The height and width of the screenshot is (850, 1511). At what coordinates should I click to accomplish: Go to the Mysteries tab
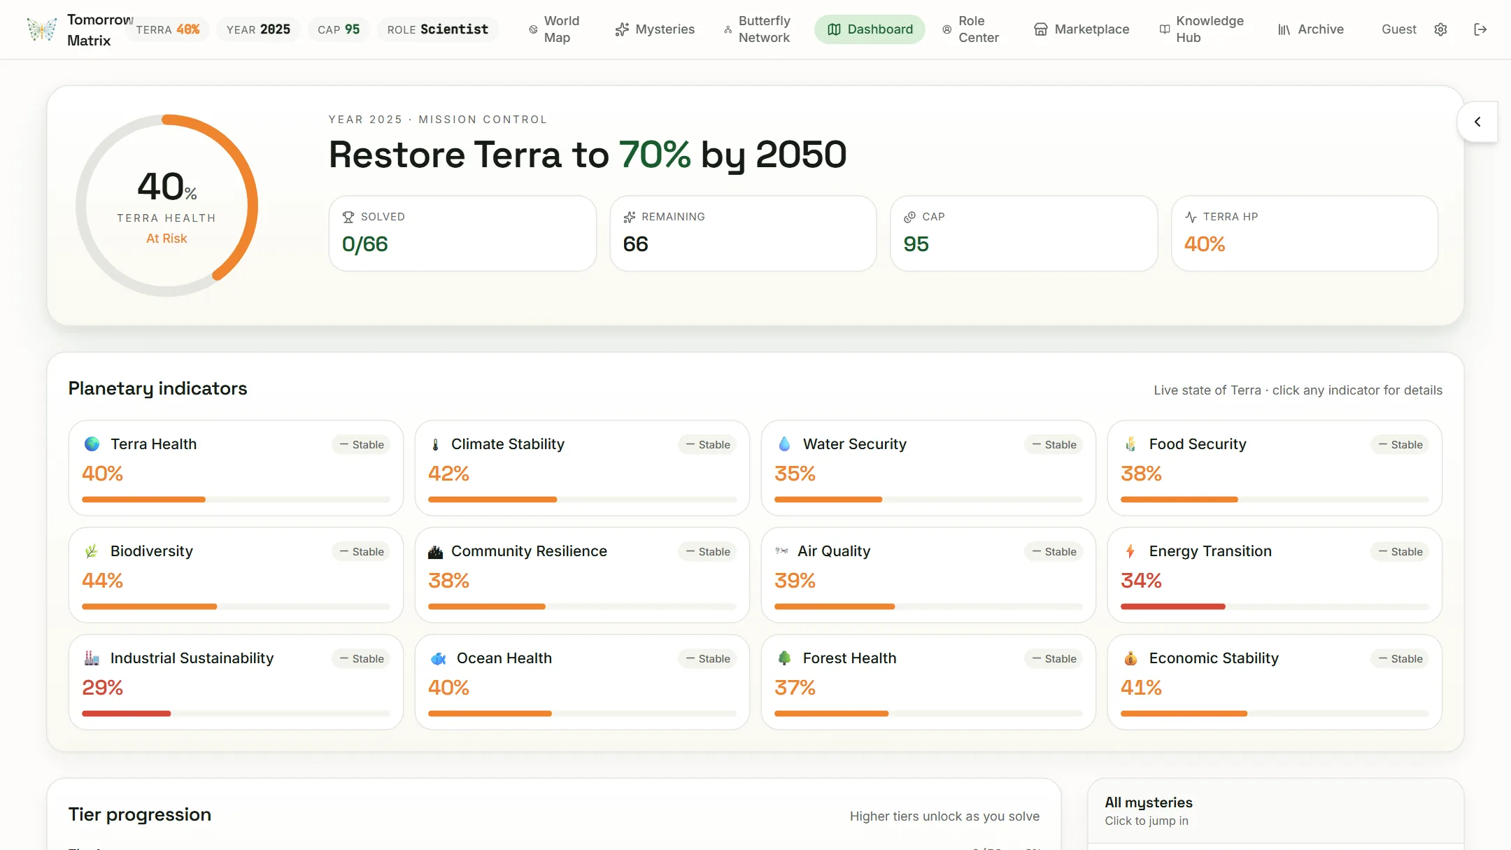click(655, 29)
